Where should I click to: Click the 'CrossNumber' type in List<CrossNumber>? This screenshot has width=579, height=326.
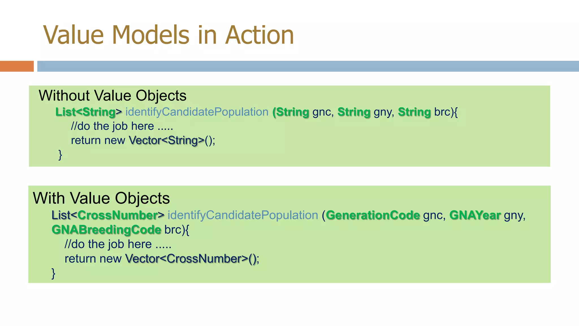117,215
